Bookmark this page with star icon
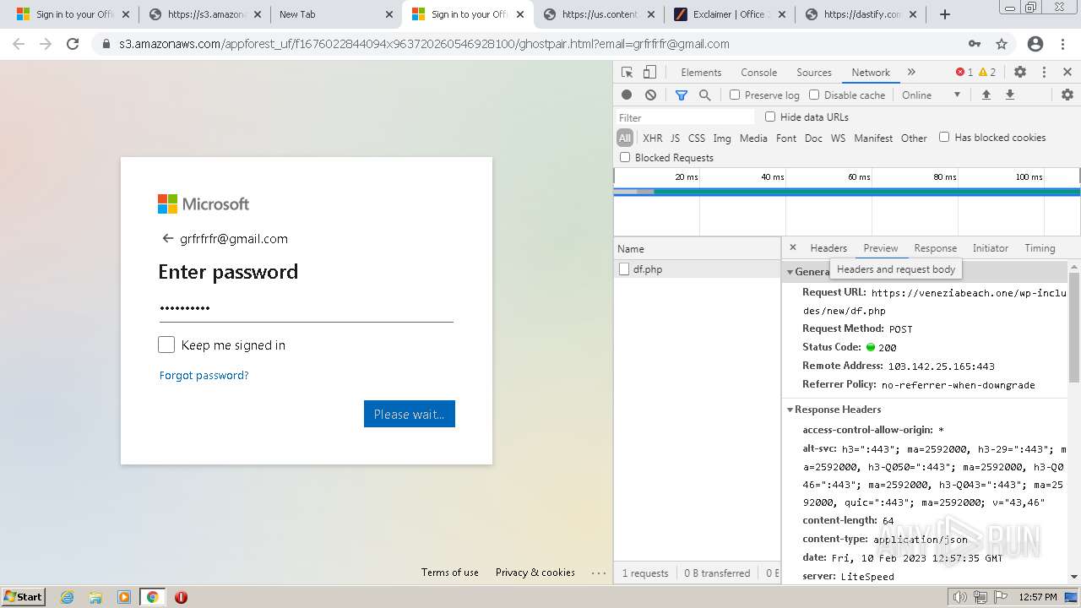This screenshot has height=608, width=1081. [x=1002, y=44]
